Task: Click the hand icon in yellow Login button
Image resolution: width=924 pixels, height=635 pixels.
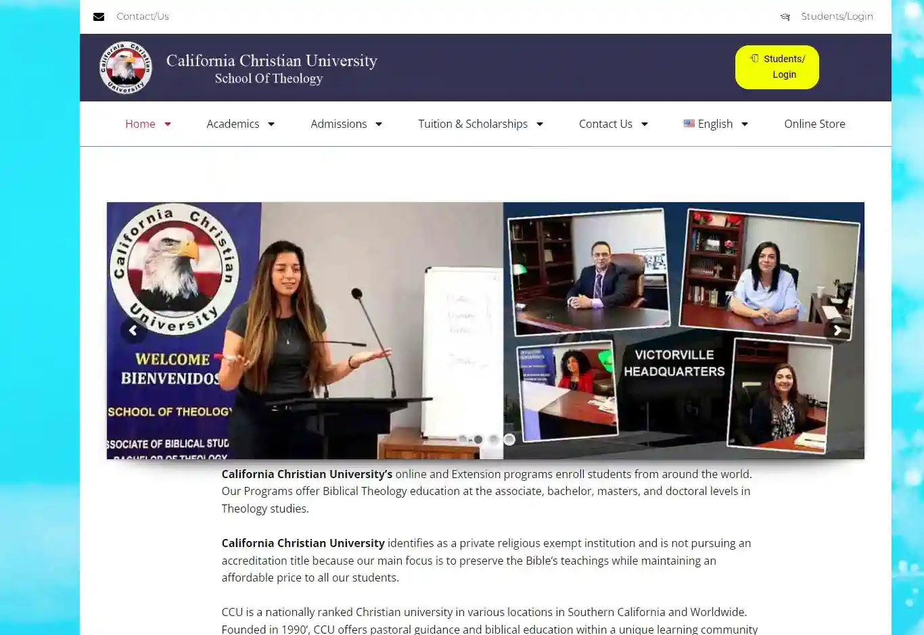Action: 754,58
